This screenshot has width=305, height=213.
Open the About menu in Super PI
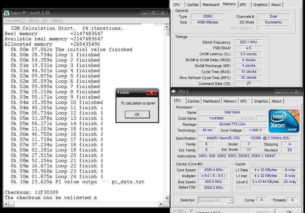38,21
